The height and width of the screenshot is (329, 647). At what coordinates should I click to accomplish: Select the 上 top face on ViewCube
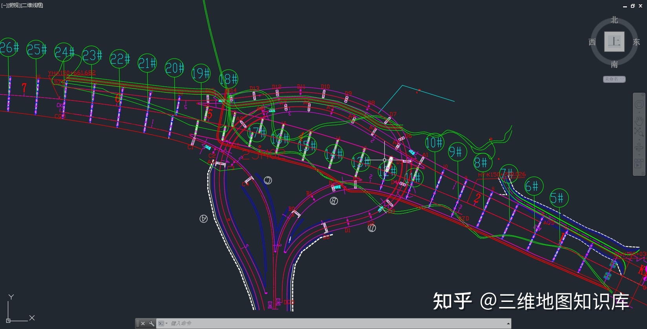pos(614,41)
